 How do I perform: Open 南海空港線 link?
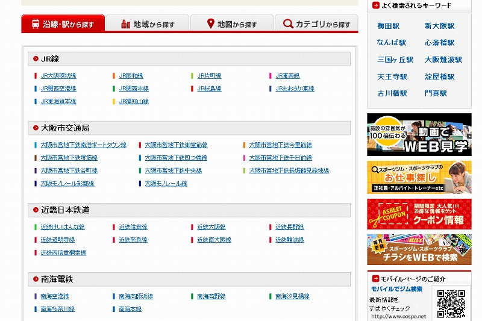pyautogui.click(x=55, y=296)
